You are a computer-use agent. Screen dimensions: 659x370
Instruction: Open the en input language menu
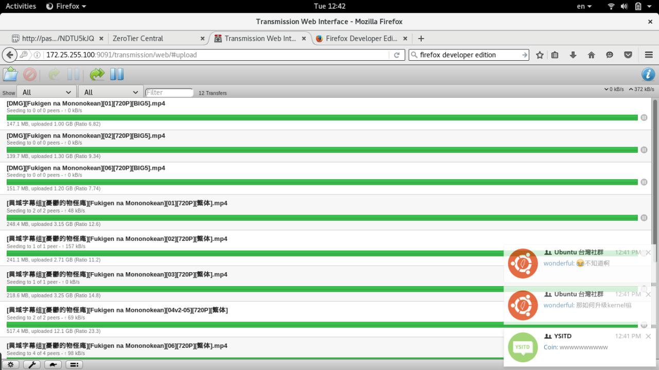point(584,6)
